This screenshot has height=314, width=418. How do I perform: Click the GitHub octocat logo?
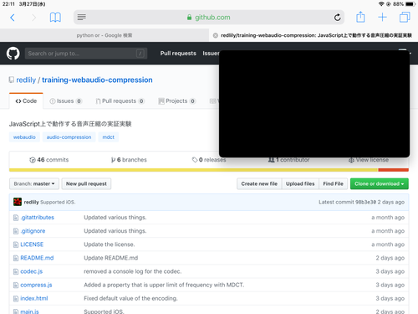[13, 54]
